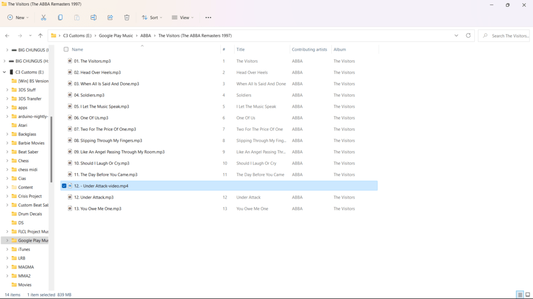Click the Movies folder icon in the tree

[x=14, y=285]
